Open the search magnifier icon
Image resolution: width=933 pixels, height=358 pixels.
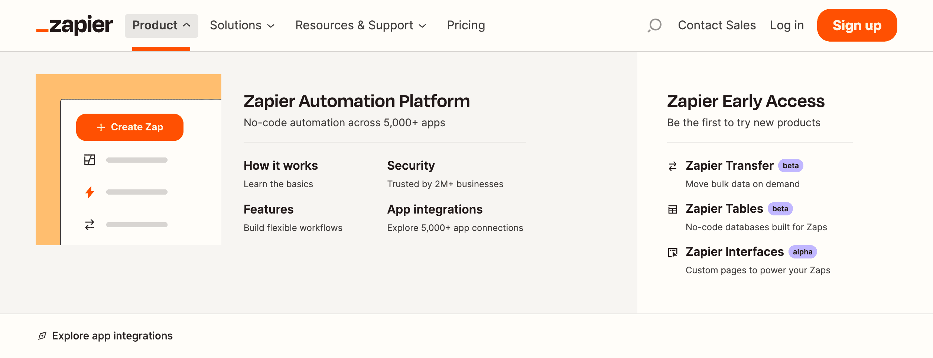(x=655, y=25)
